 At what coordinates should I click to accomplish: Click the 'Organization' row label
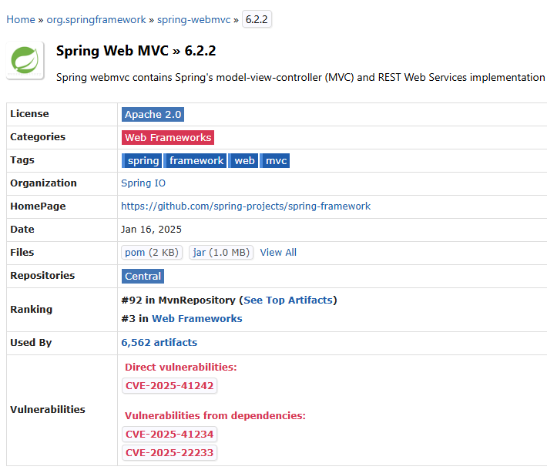[x=43, y=183]
